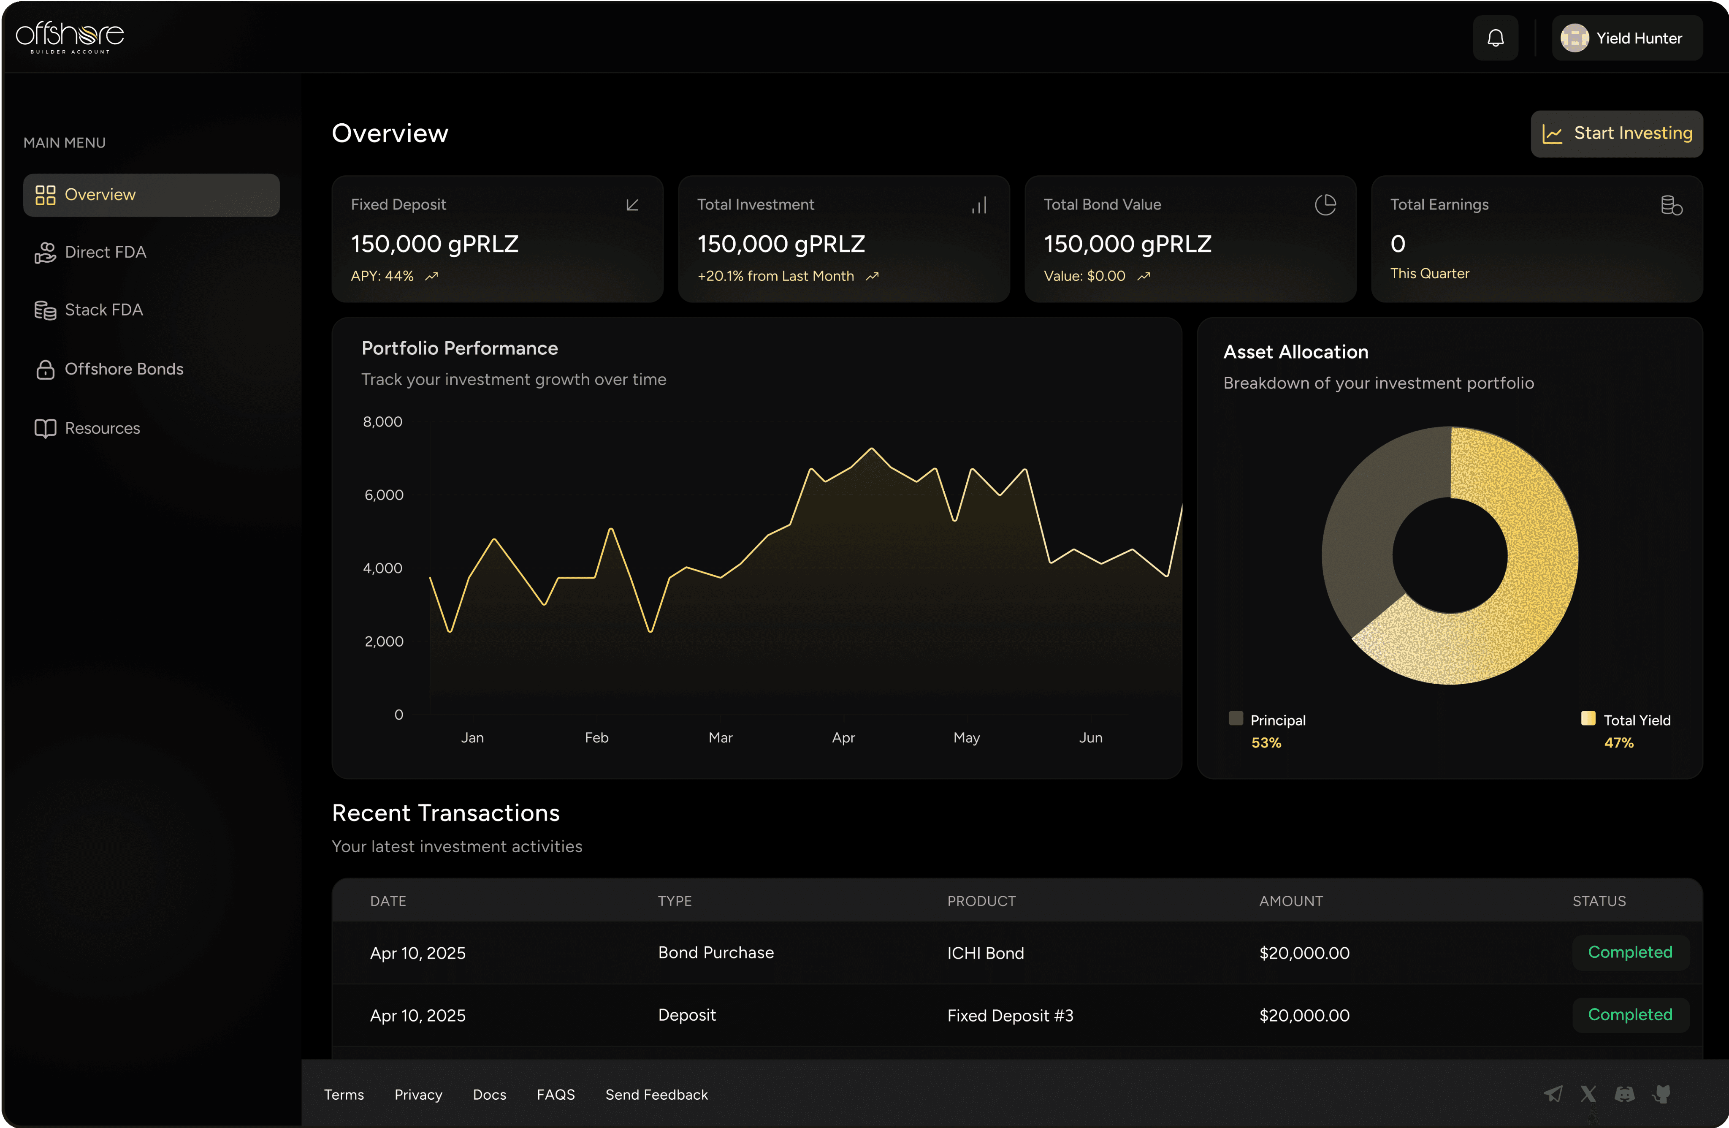The width and height of the screenshot is (1729, 1128).
Task: Click the Offshore logo
Action: coord(70,37)
